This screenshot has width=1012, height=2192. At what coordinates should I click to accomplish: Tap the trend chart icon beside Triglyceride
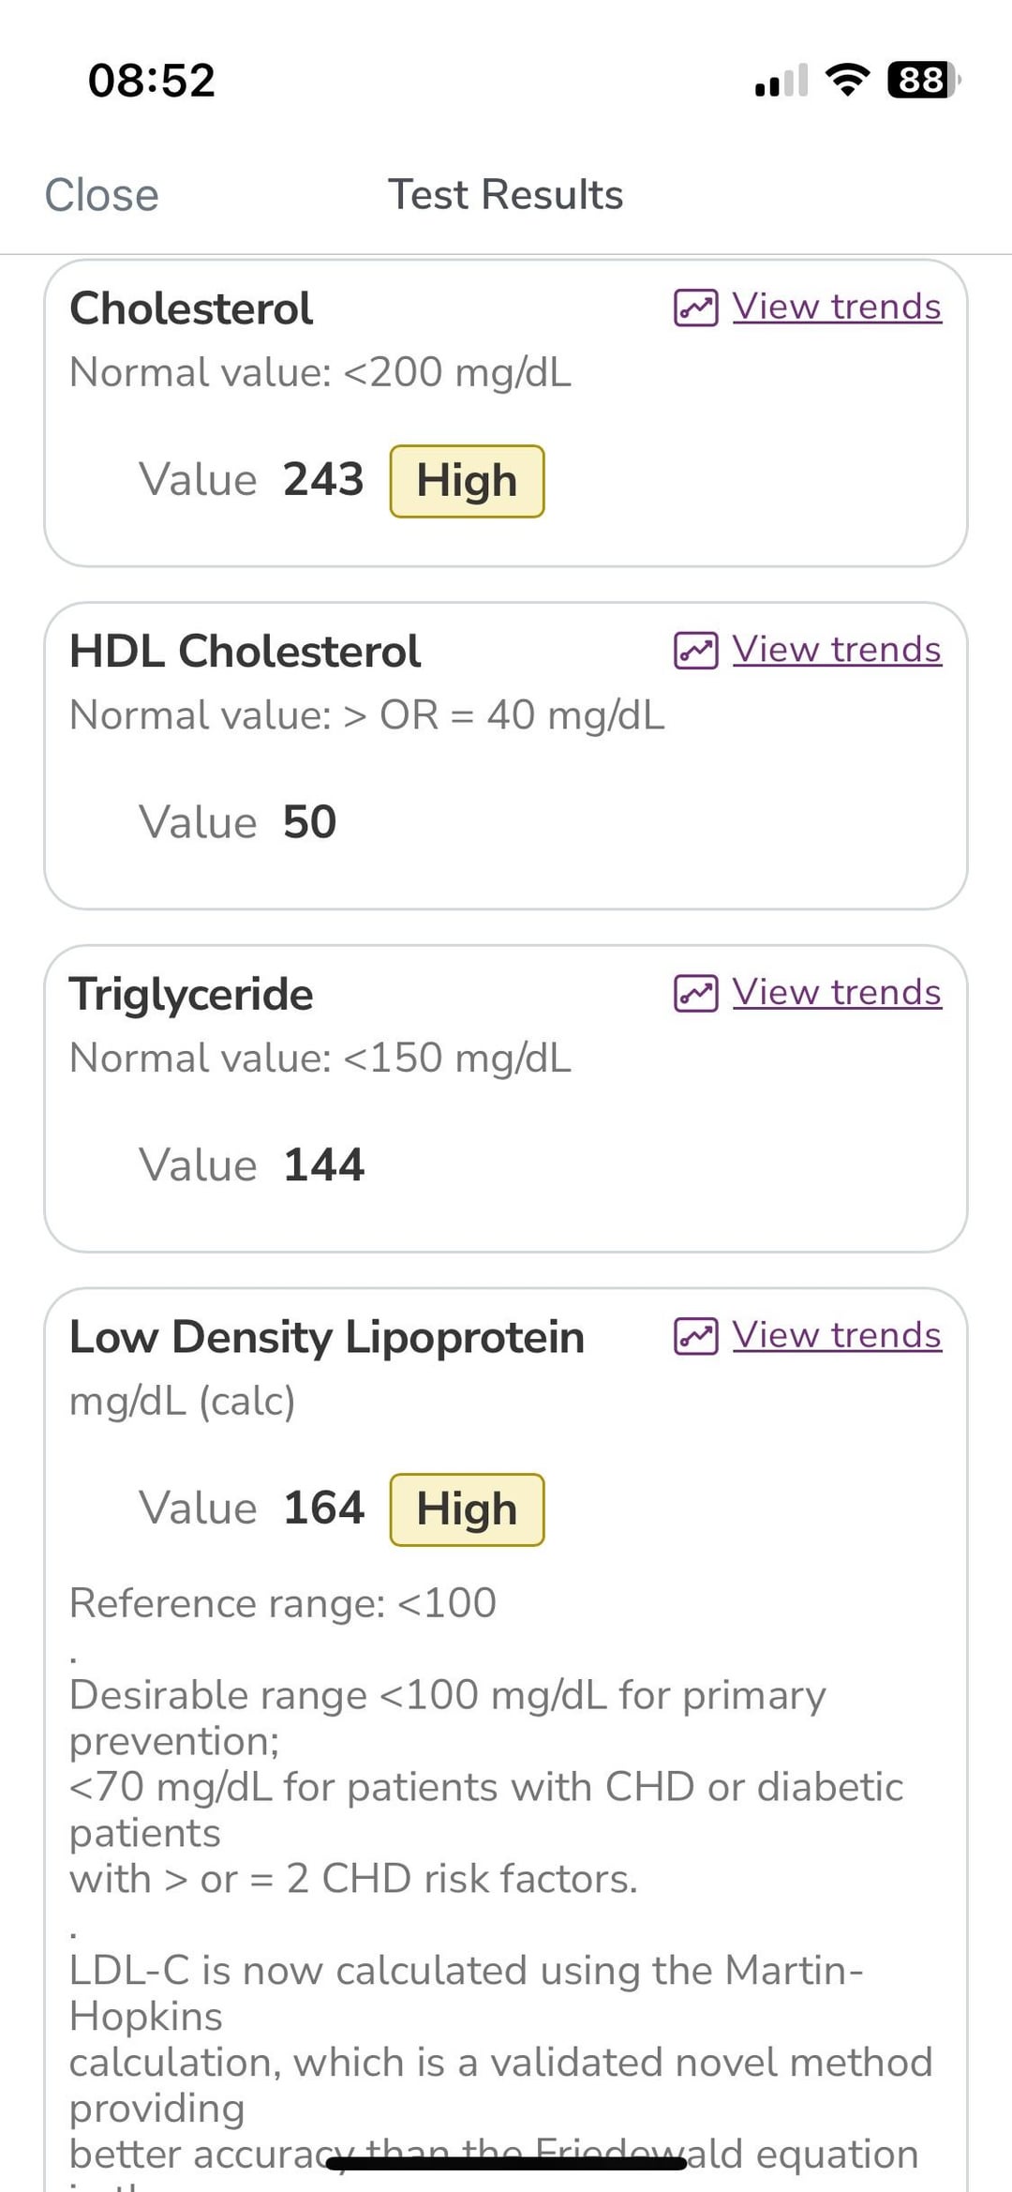[695, 993]
